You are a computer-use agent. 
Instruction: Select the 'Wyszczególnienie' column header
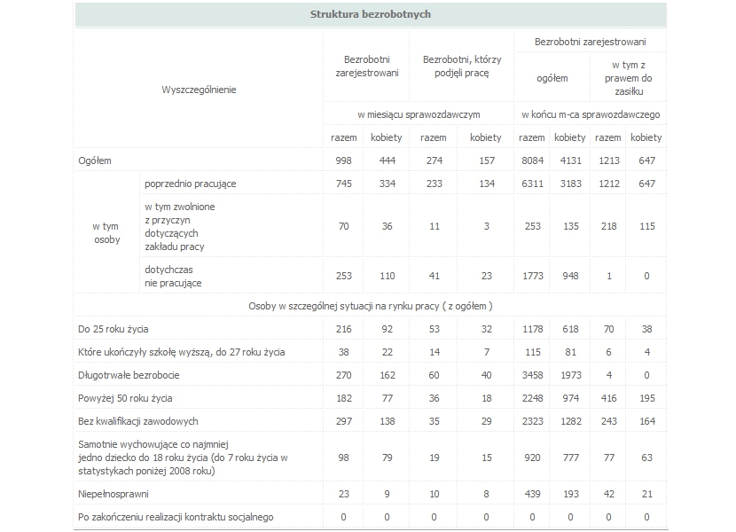pos(199,90)
